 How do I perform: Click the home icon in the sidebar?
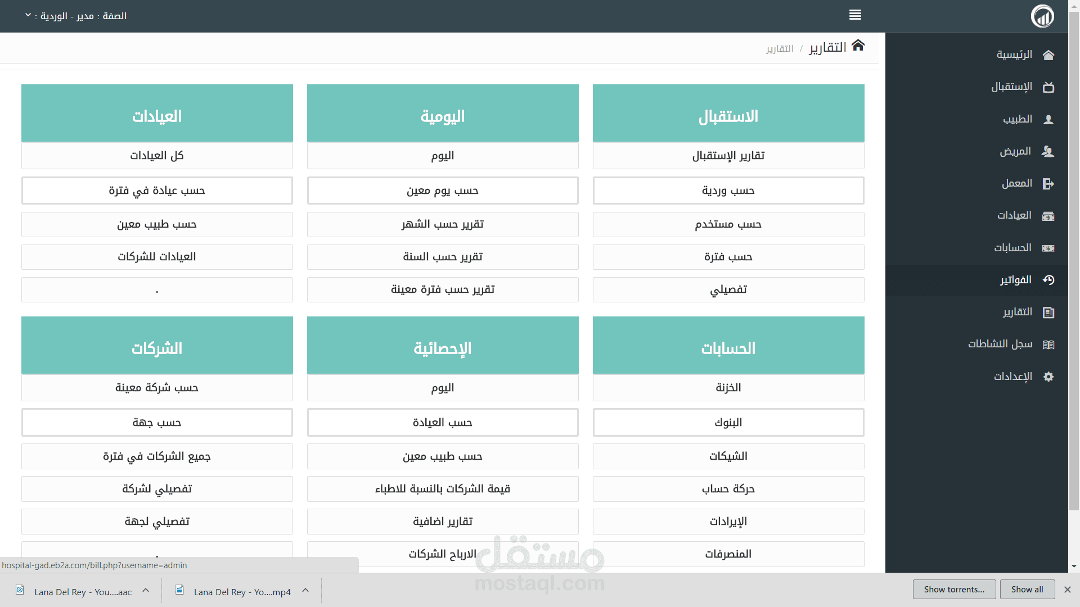pos(1048,55)
